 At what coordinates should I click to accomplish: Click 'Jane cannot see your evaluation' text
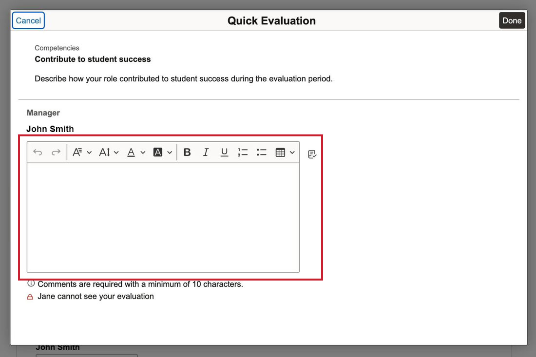[x=96, y=297]
